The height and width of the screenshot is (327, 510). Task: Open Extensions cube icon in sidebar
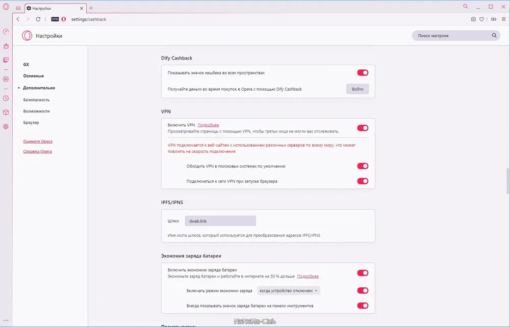click(6, 113)
